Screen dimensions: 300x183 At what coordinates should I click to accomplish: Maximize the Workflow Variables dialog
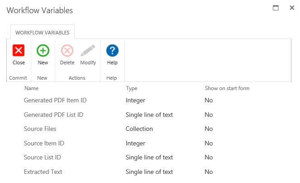[276, 8]
